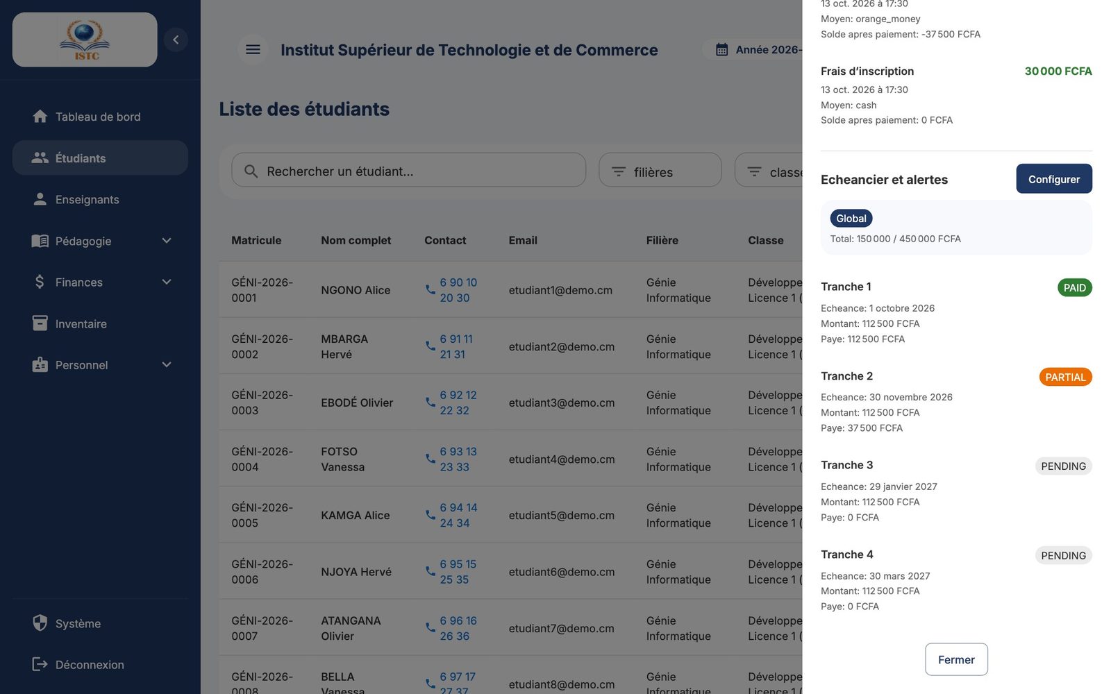Click the book icon beside Pédagogie
The height and width of the screenshot is (694, 1111).
(40, 241)
